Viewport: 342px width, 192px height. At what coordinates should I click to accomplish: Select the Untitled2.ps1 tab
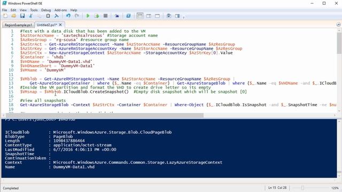tap(46, 25)
